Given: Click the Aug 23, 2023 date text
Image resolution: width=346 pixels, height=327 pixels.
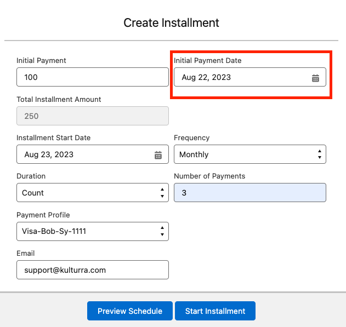Looking at the screenshot, I should pos(49,154).
